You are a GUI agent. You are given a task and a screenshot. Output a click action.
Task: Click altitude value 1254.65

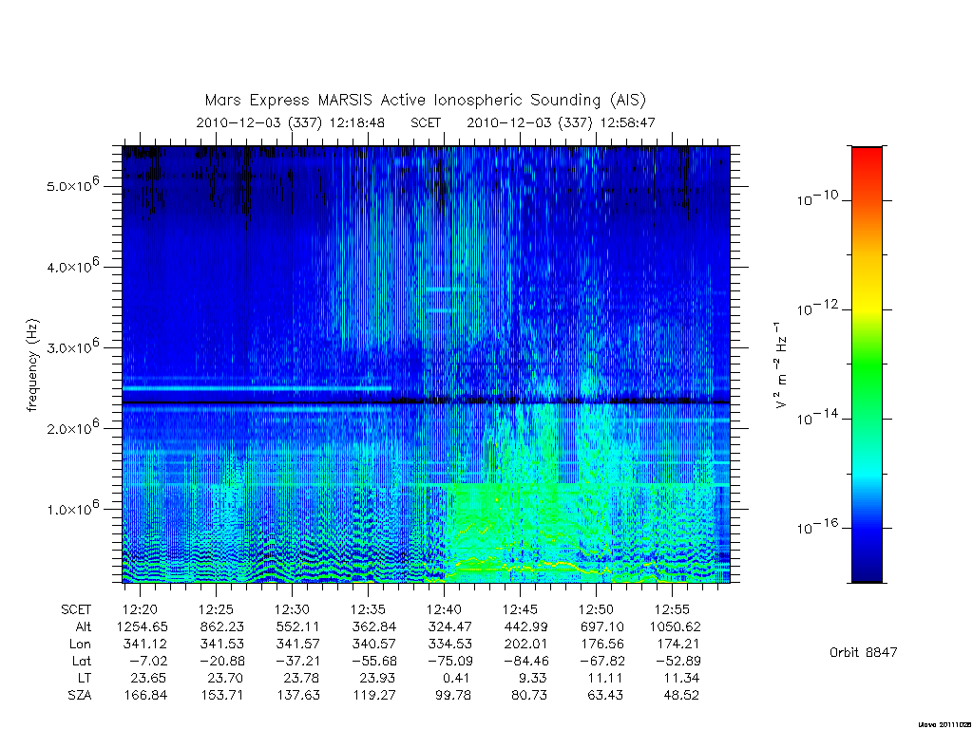click(x=143, y=626)
